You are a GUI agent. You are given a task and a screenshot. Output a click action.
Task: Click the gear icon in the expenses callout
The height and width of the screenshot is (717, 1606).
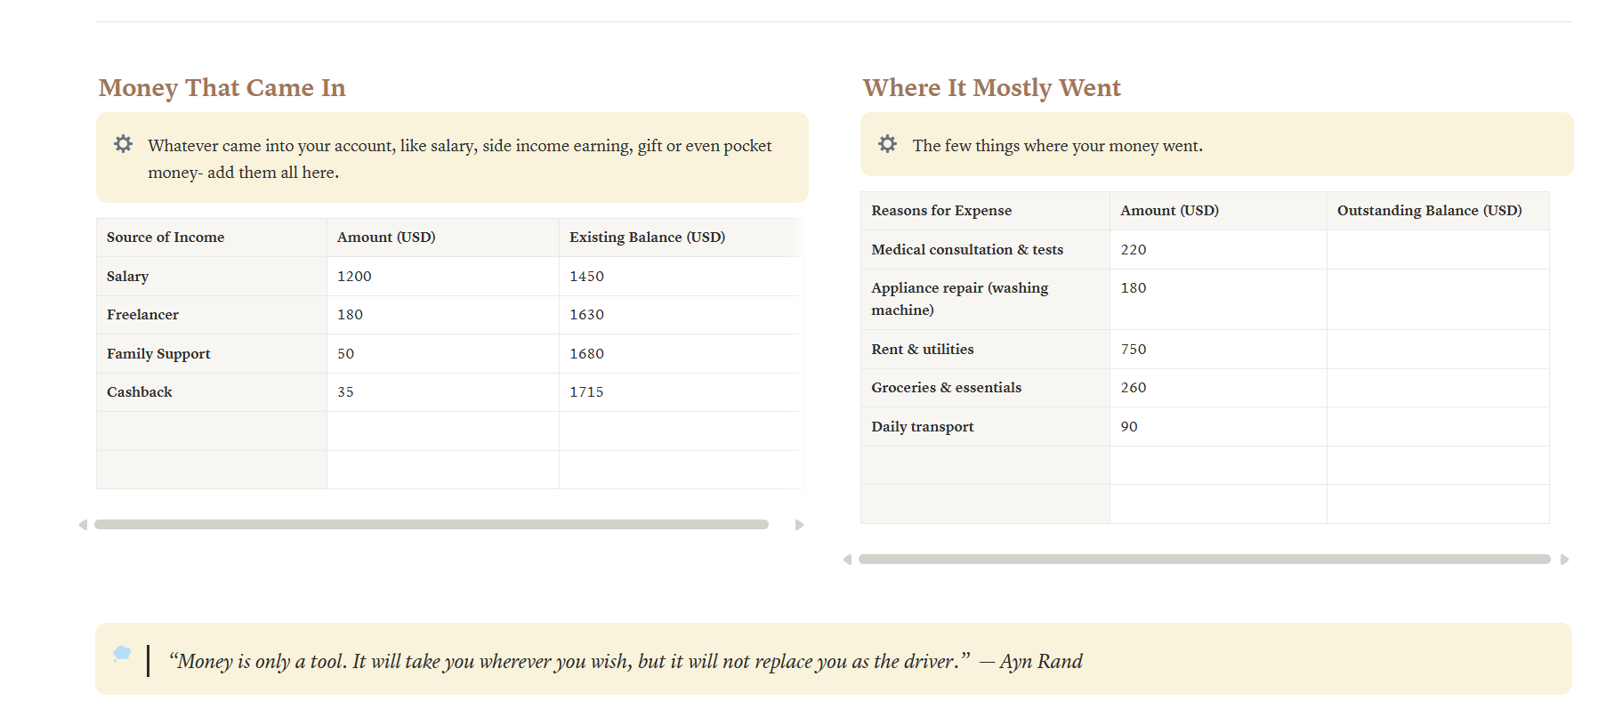[x=887, y=144]
